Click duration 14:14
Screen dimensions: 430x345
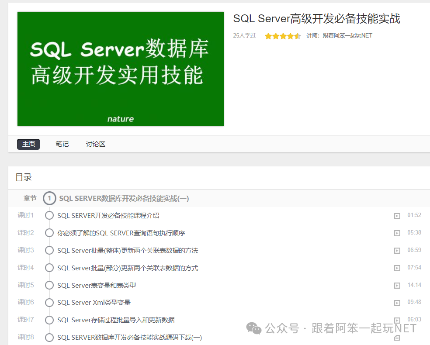[x=414, y=285]
